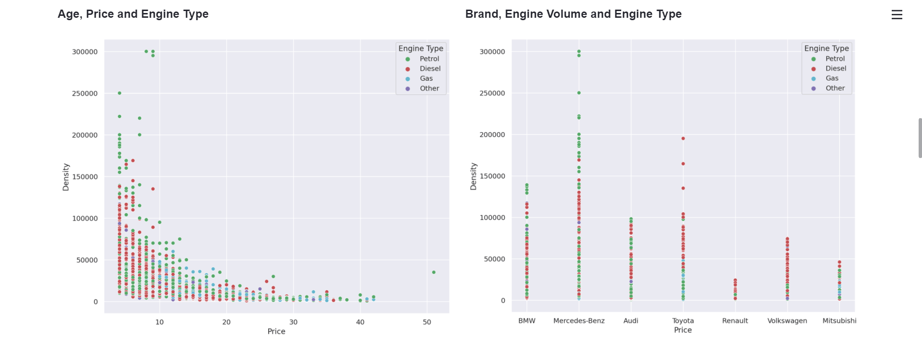Click the lone green point near price 50
Screen dimensions: 922x353
(x=434, y=272)
